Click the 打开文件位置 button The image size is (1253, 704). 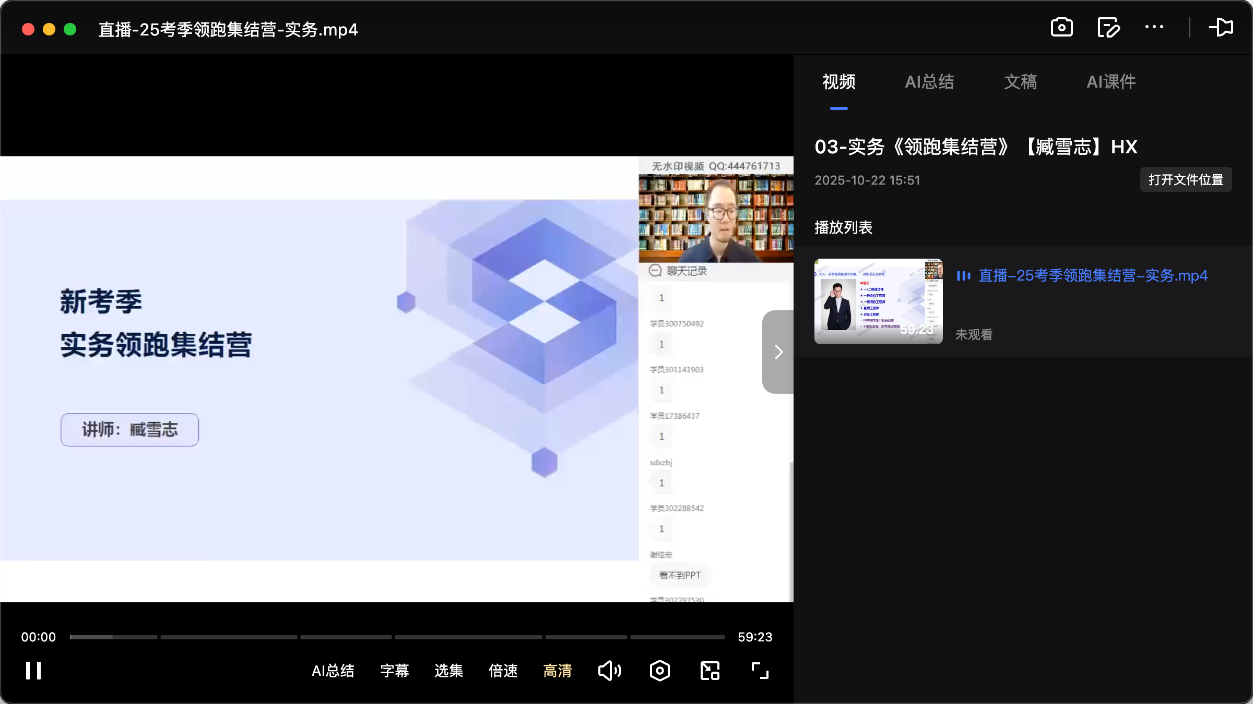click(1186, 179)
